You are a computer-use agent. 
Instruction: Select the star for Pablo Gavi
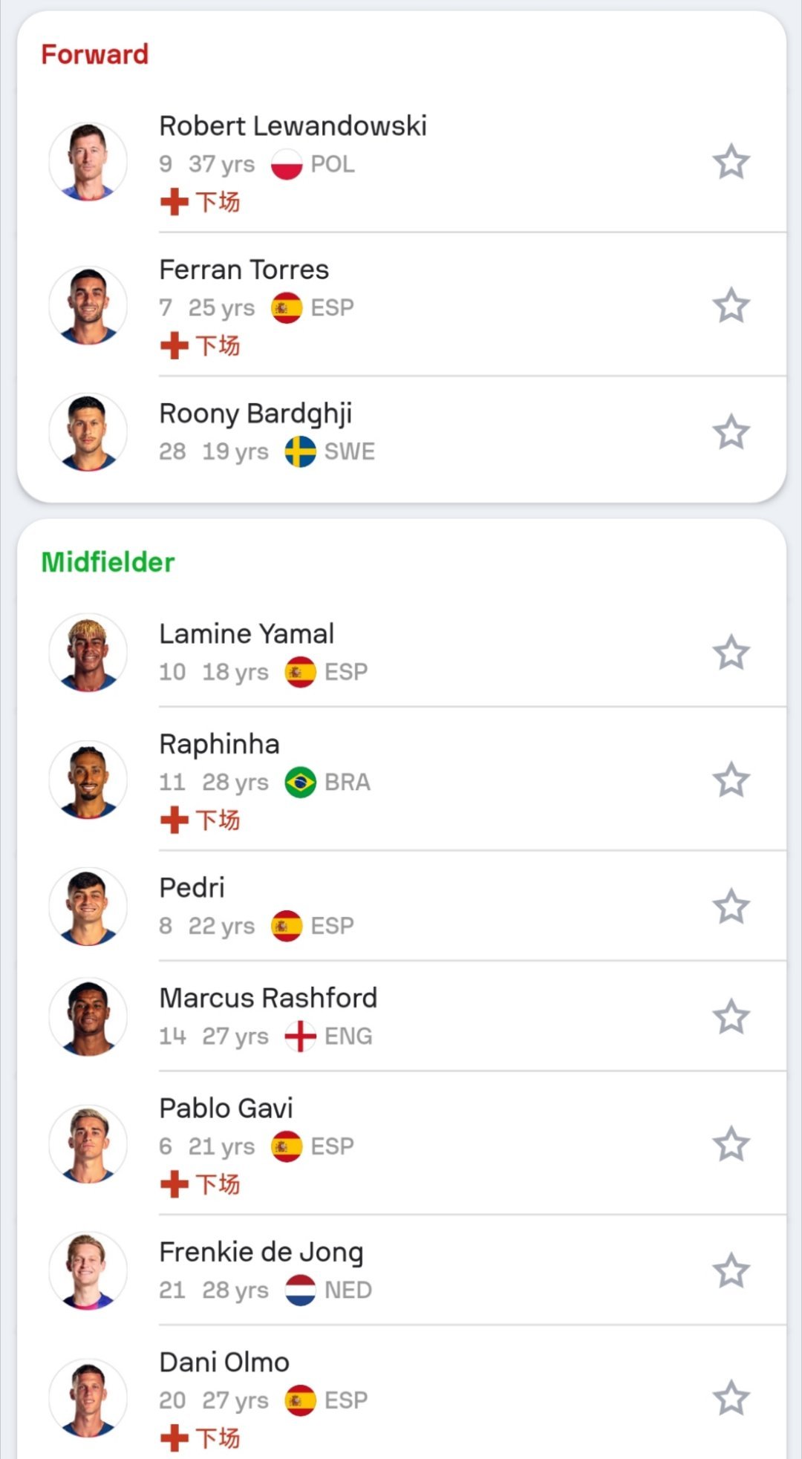pyautogui.click(x=731, y=1144)
